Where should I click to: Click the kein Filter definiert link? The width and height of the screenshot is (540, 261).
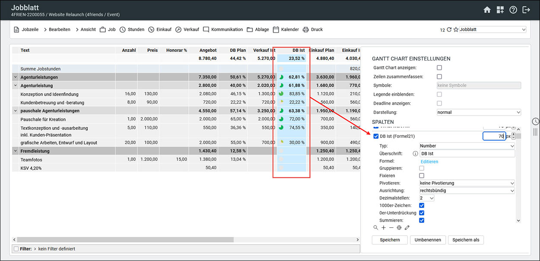57,249
